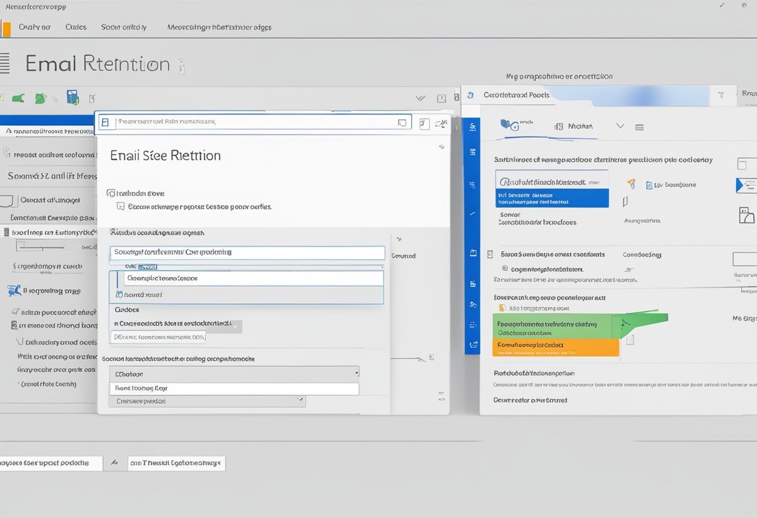
Task: Click the mailbox icon beside the search field
Action: [106, 123]
